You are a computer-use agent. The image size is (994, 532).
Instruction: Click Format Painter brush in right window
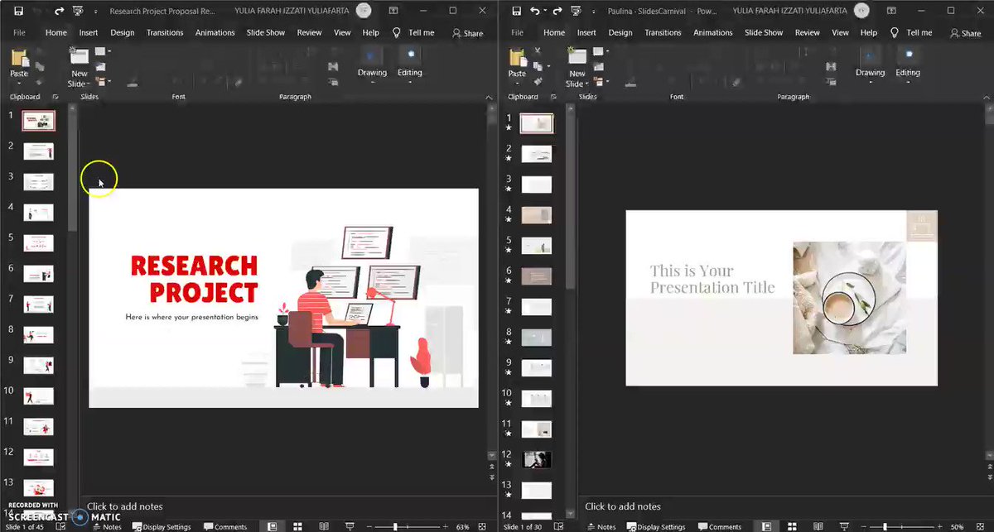click(x=538, y=81)
